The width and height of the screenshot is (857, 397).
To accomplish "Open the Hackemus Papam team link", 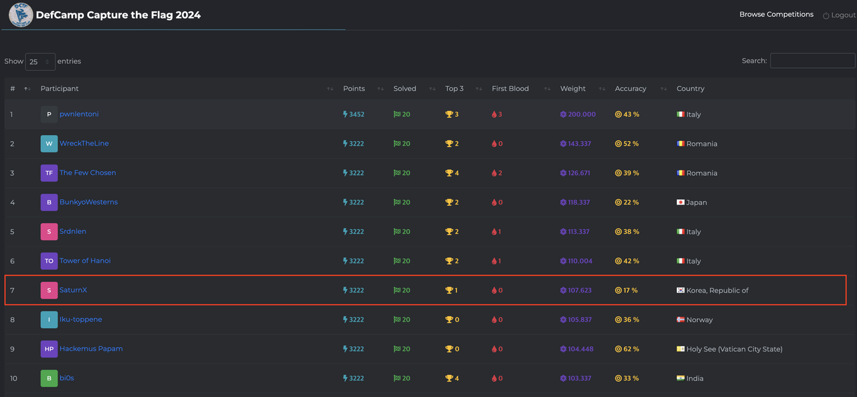I will click(91, 349).
